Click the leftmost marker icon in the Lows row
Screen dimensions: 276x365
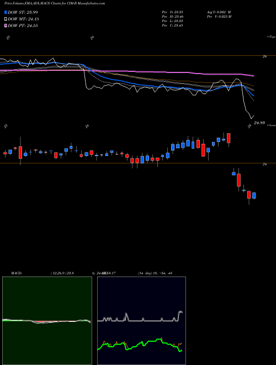6,126
